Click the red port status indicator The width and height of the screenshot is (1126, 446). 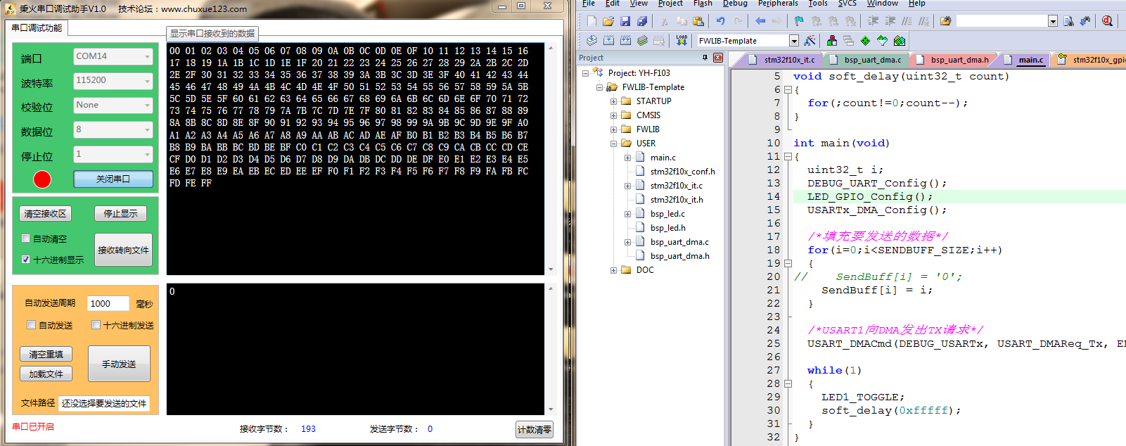(x=42, y=179)
